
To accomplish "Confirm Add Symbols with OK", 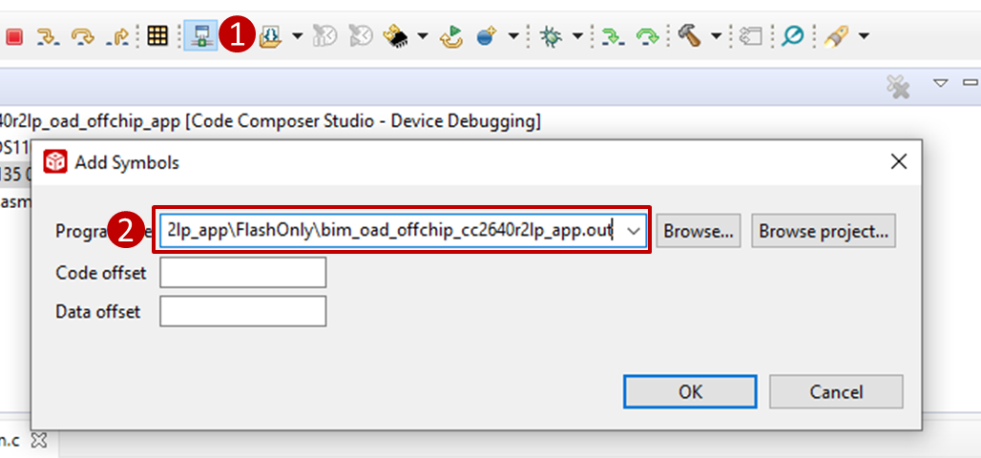I will pyautogui.click(x=690, y=391).
